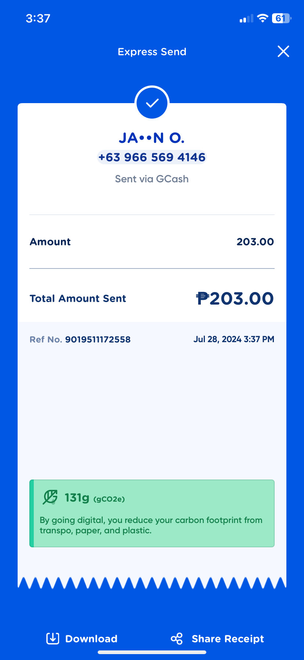This screenshot has width=304, height=660.
Task: Tap the Sent via GCash text
Action: (152, 179)
